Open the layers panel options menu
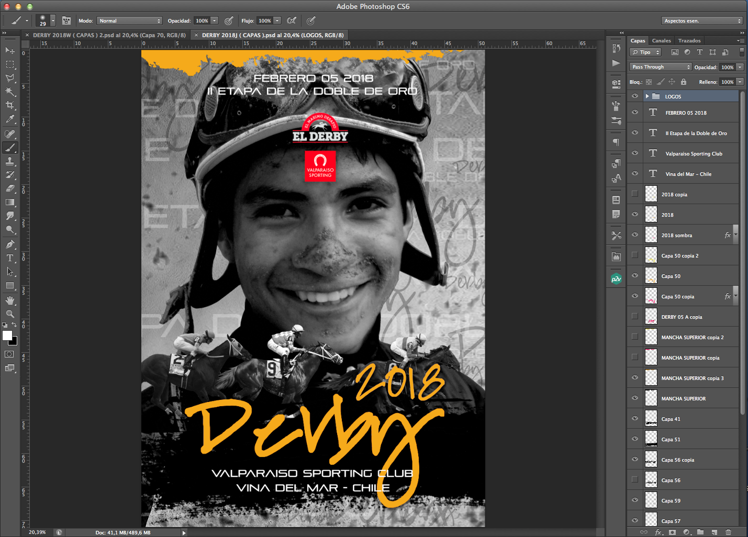Screen dimensions: 748x537 pyautogui.click(x=740, y=40)
